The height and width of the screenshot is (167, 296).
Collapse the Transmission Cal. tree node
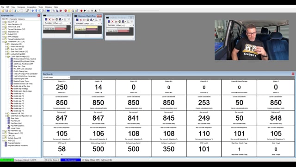(x=3, y=42)
